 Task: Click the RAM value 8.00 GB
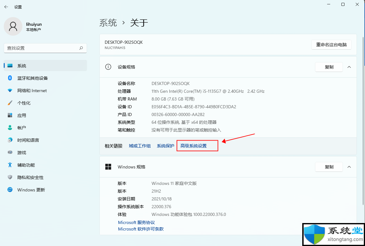pyautogui.click(x=173, y=99)
